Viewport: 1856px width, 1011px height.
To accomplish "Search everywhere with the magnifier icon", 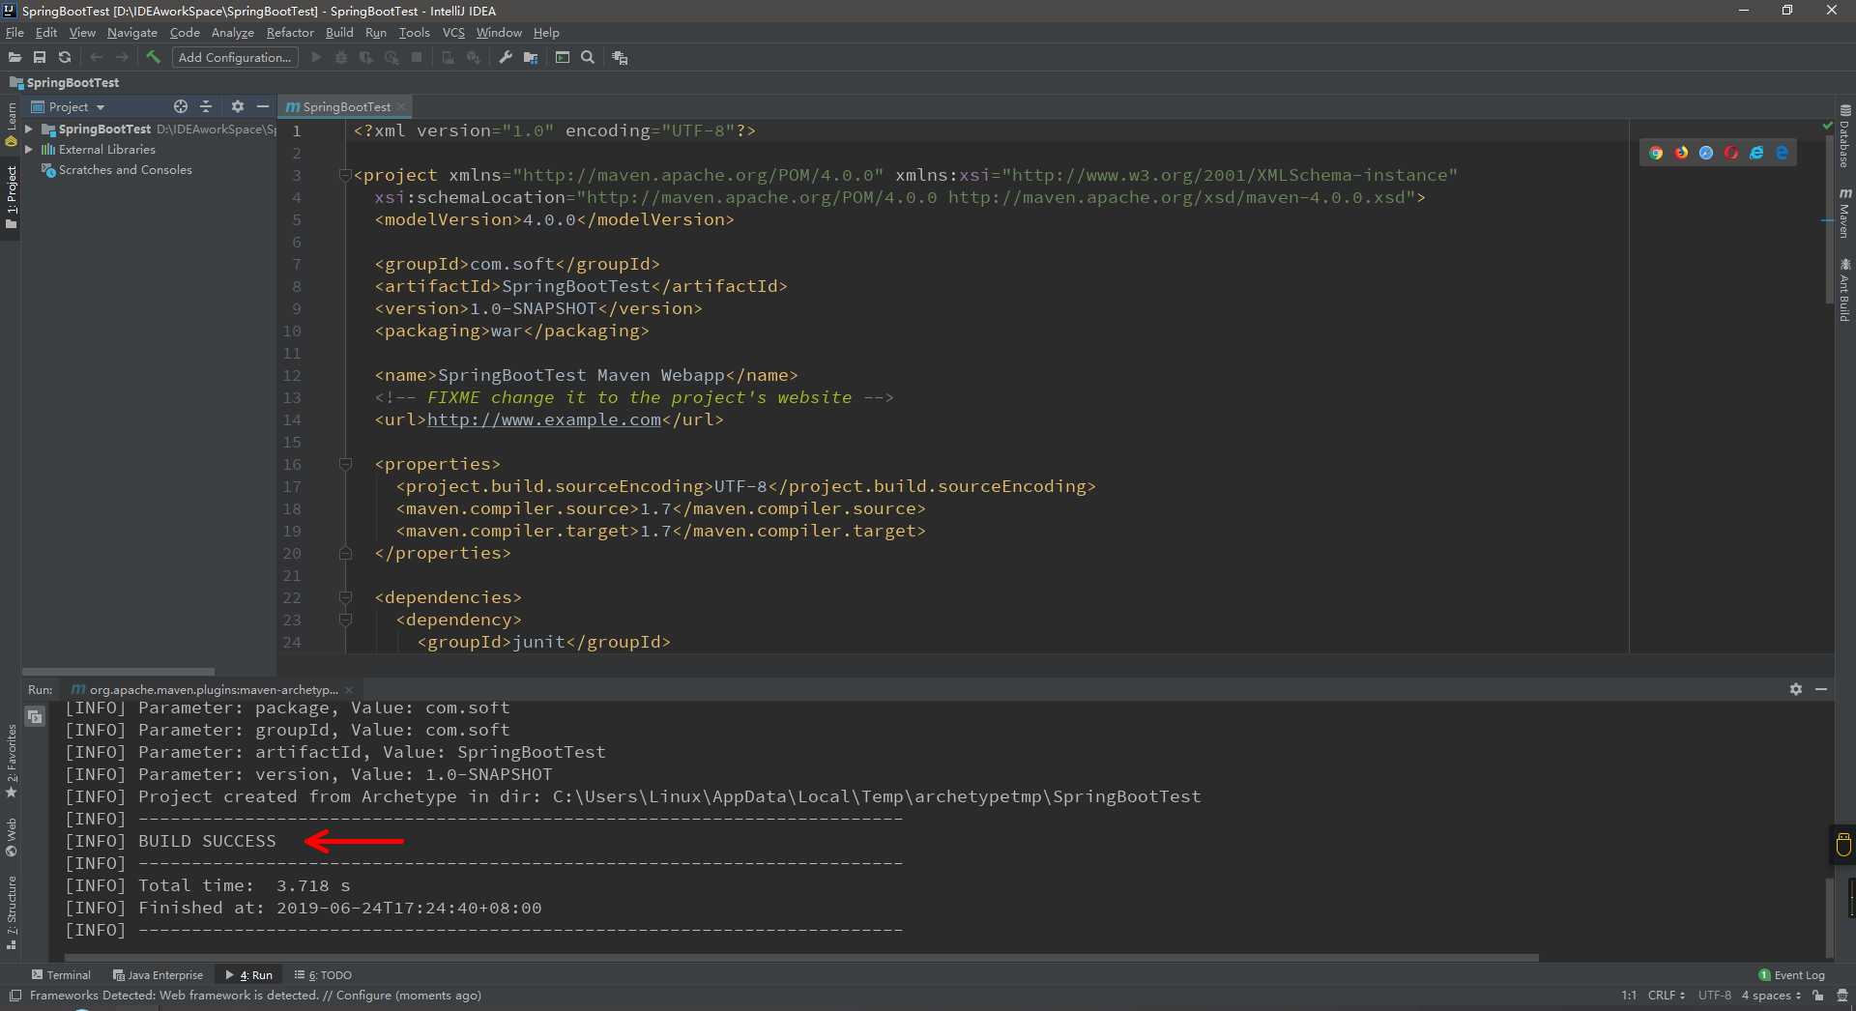I will 588,58.
